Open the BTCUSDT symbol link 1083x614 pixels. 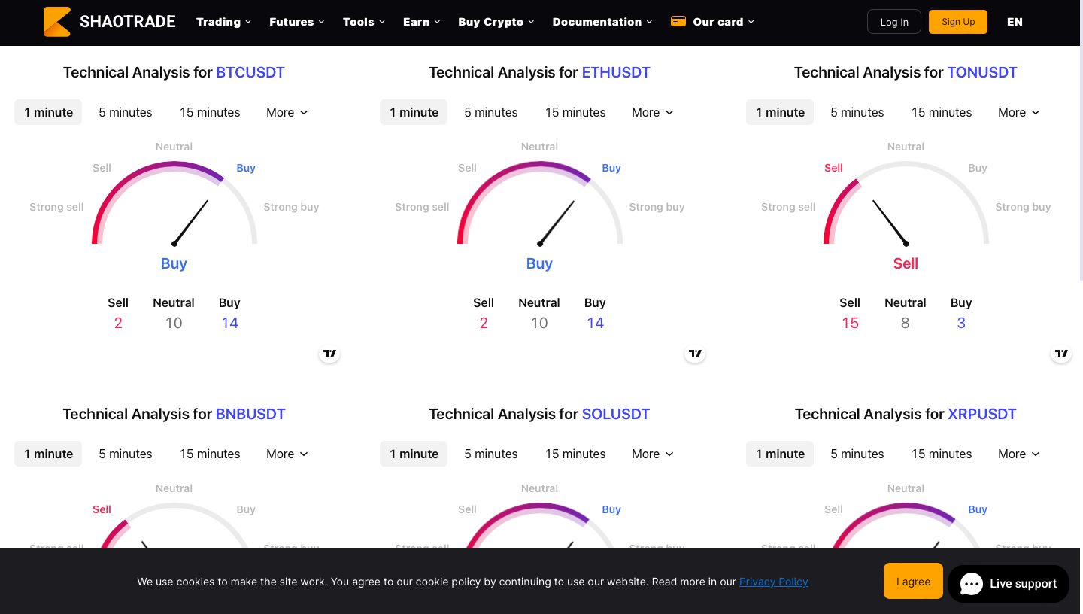(x=250, y=72)
